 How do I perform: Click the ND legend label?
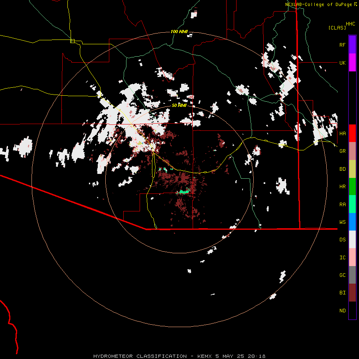(342, 310)
